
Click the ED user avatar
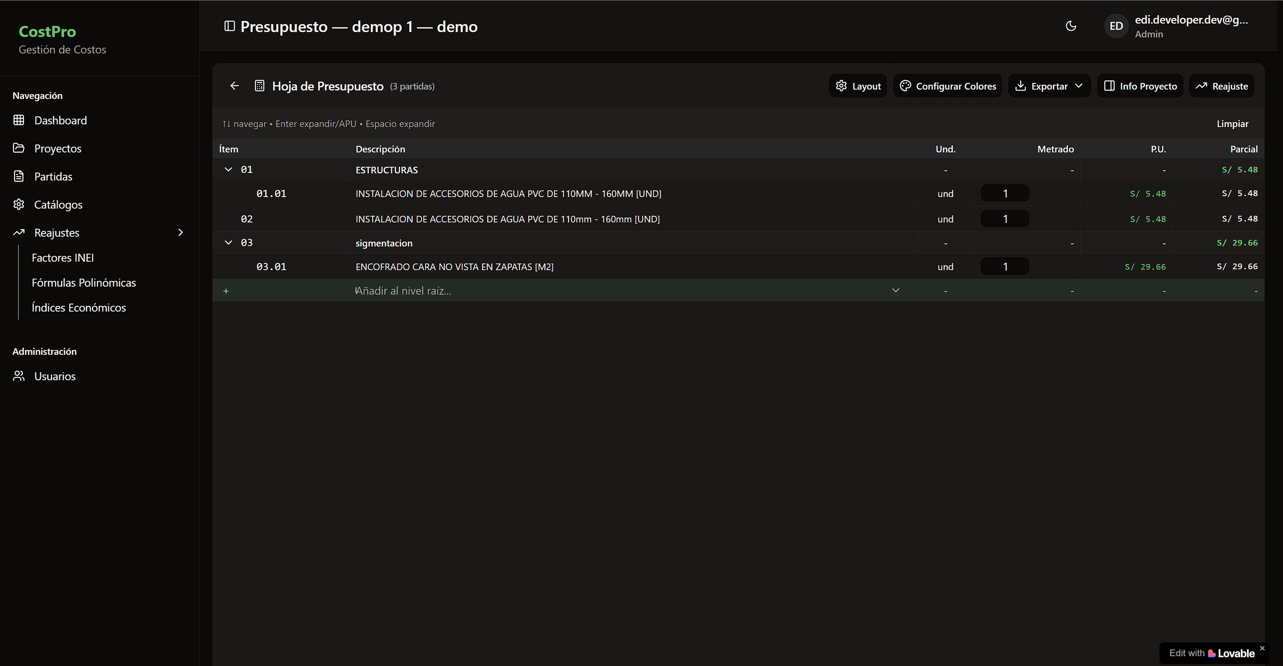[x=1116, y=26]
